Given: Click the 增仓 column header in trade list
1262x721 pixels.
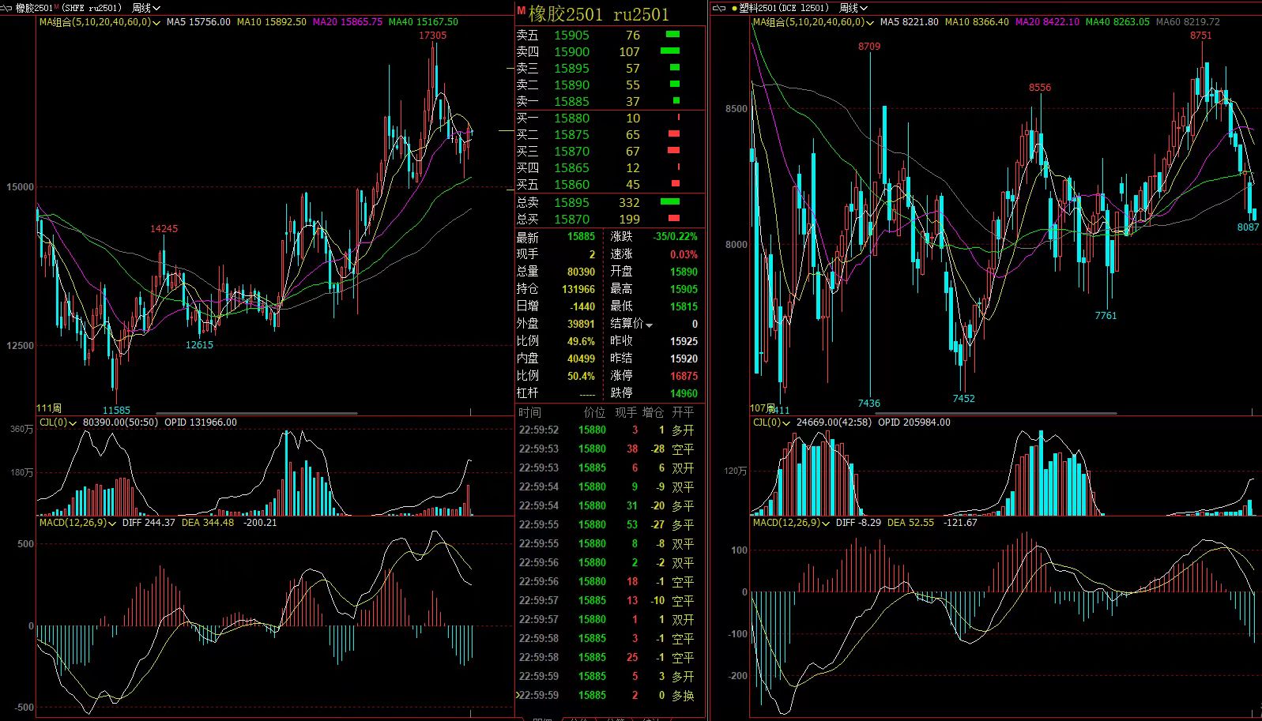Looking at the screenshot, I should [x=653, y=412].
